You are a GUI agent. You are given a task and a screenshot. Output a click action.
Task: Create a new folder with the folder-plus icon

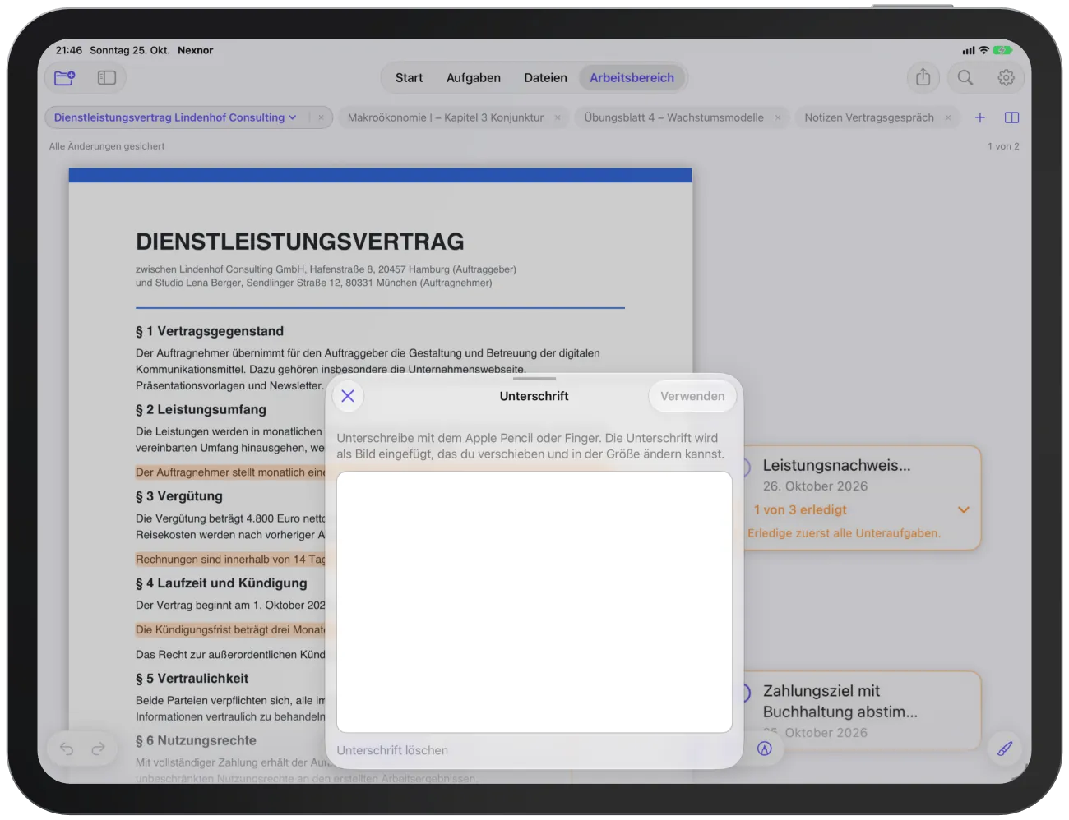(x=65, y=78)
